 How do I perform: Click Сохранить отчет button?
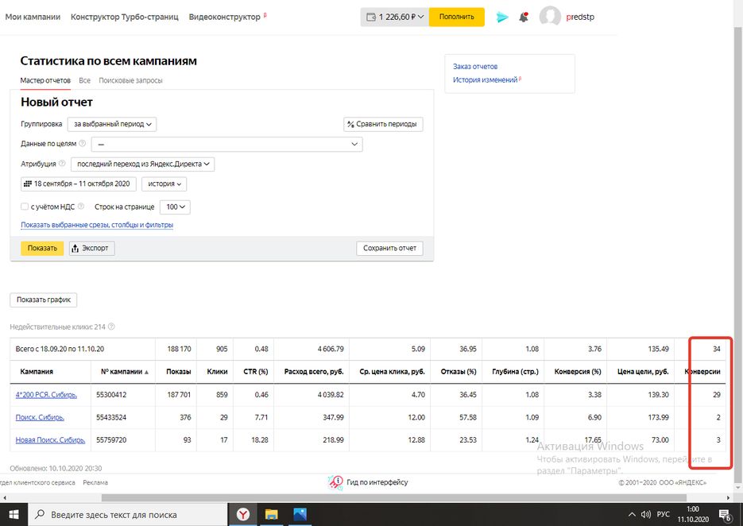[x=389, y=249]
